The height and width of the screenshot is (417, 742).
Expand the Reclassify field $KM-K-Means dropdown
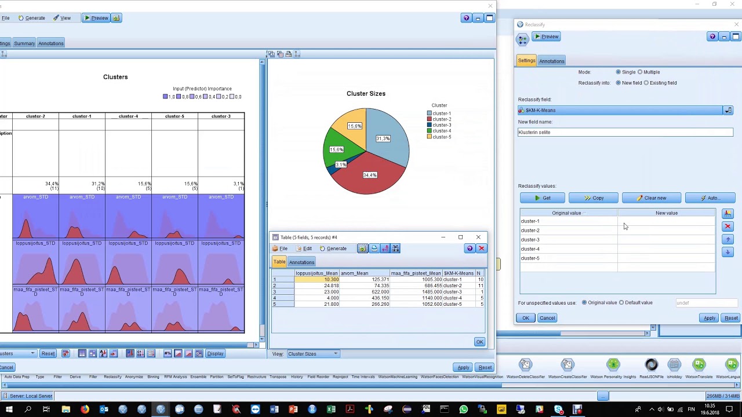pyautogui.click(x=621, y=110)
